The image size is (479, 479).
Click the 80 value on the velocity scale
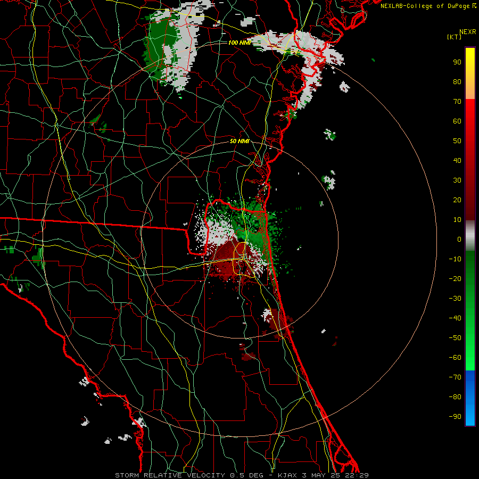coord(457,82)
